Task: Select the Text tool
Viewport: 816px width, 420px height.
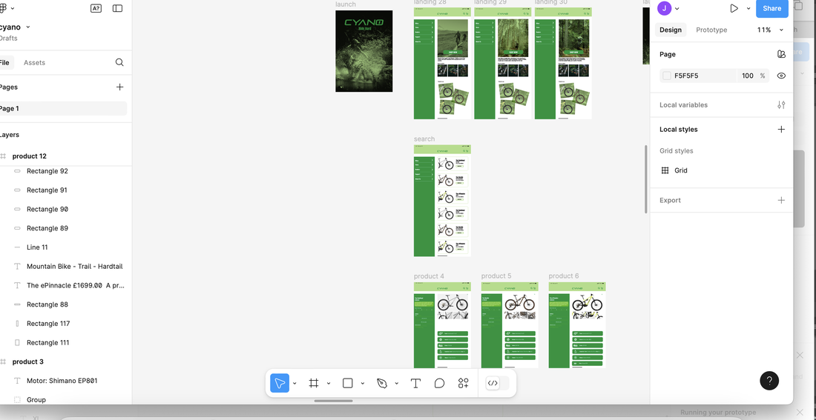Action: (415, 383)
